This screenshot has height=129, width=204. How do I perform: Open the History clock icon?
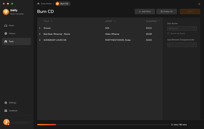6,33
